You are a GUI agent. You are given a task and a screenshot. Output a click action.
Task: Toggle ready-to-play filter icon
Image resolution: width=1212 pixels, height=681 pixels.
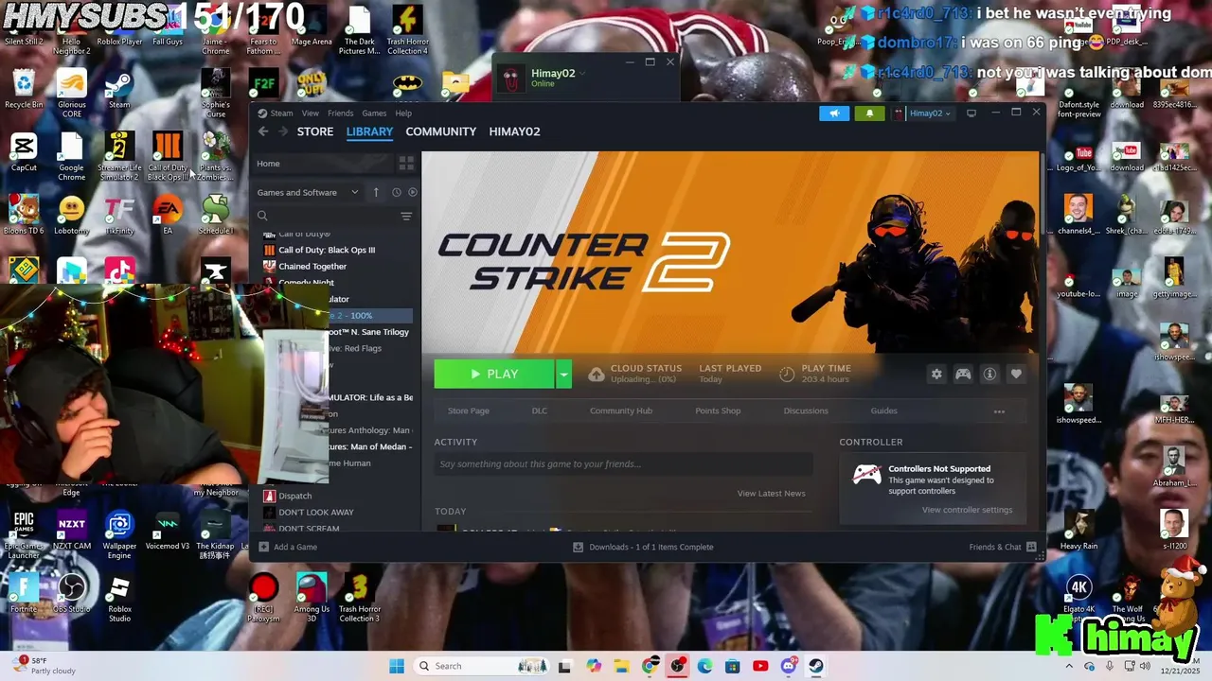412,192
